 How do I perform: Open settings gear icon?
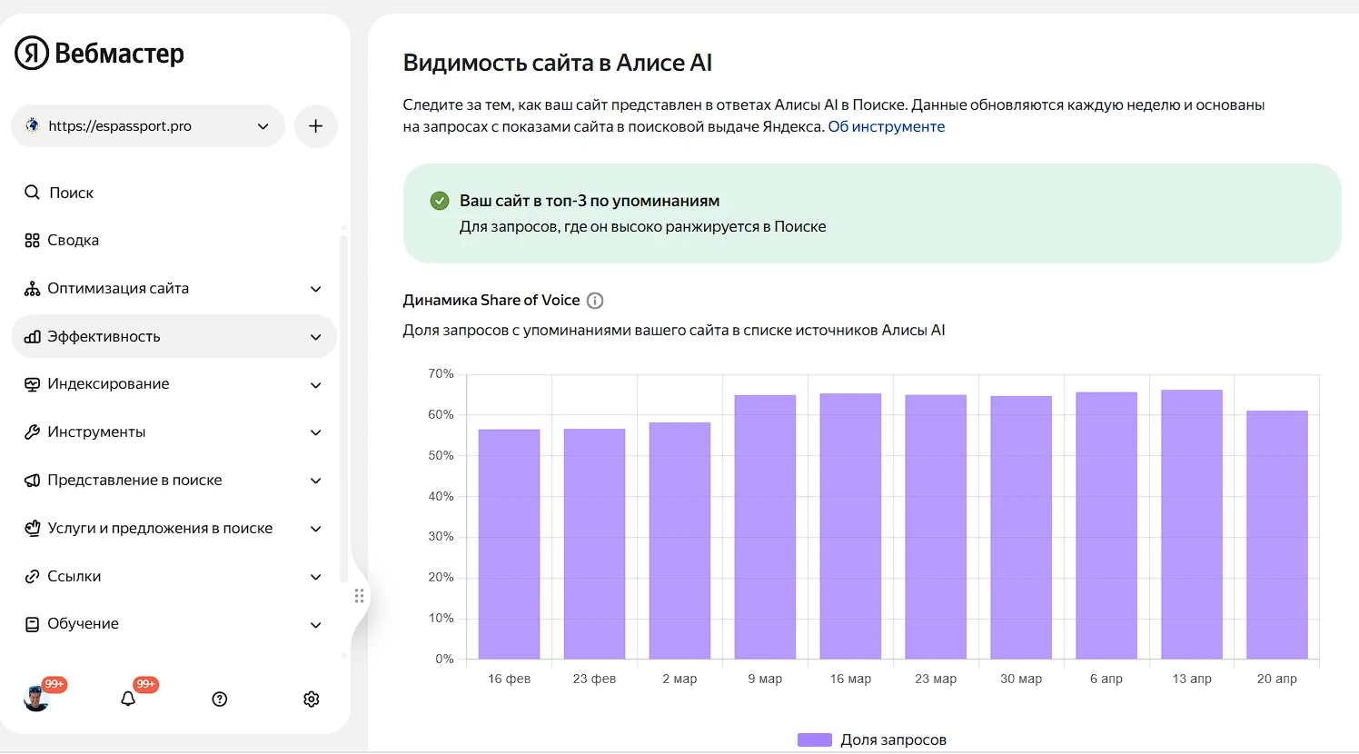click(312, 699)
